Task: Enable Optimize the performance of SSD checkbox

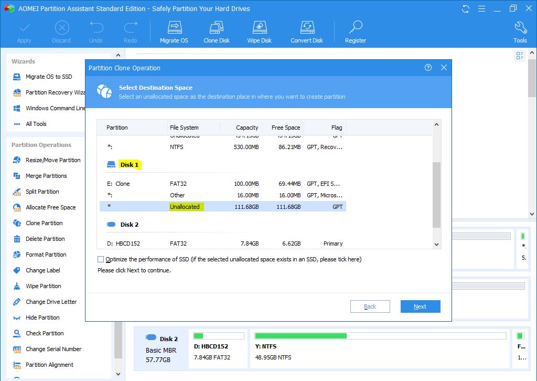Action: pyautogui.click(x=101, y=259)
